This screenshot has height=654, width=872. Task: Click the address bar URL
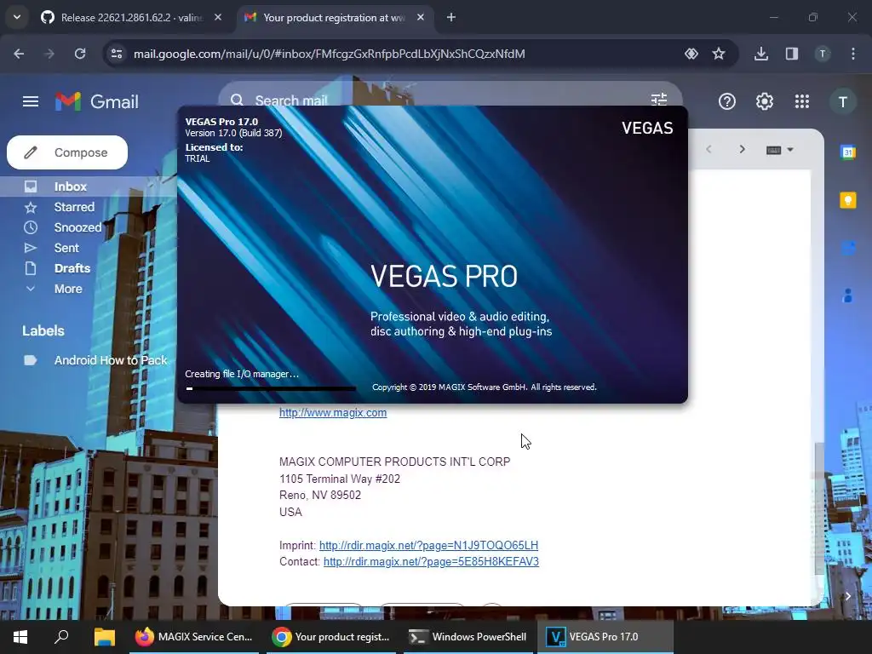pos(330,54)
